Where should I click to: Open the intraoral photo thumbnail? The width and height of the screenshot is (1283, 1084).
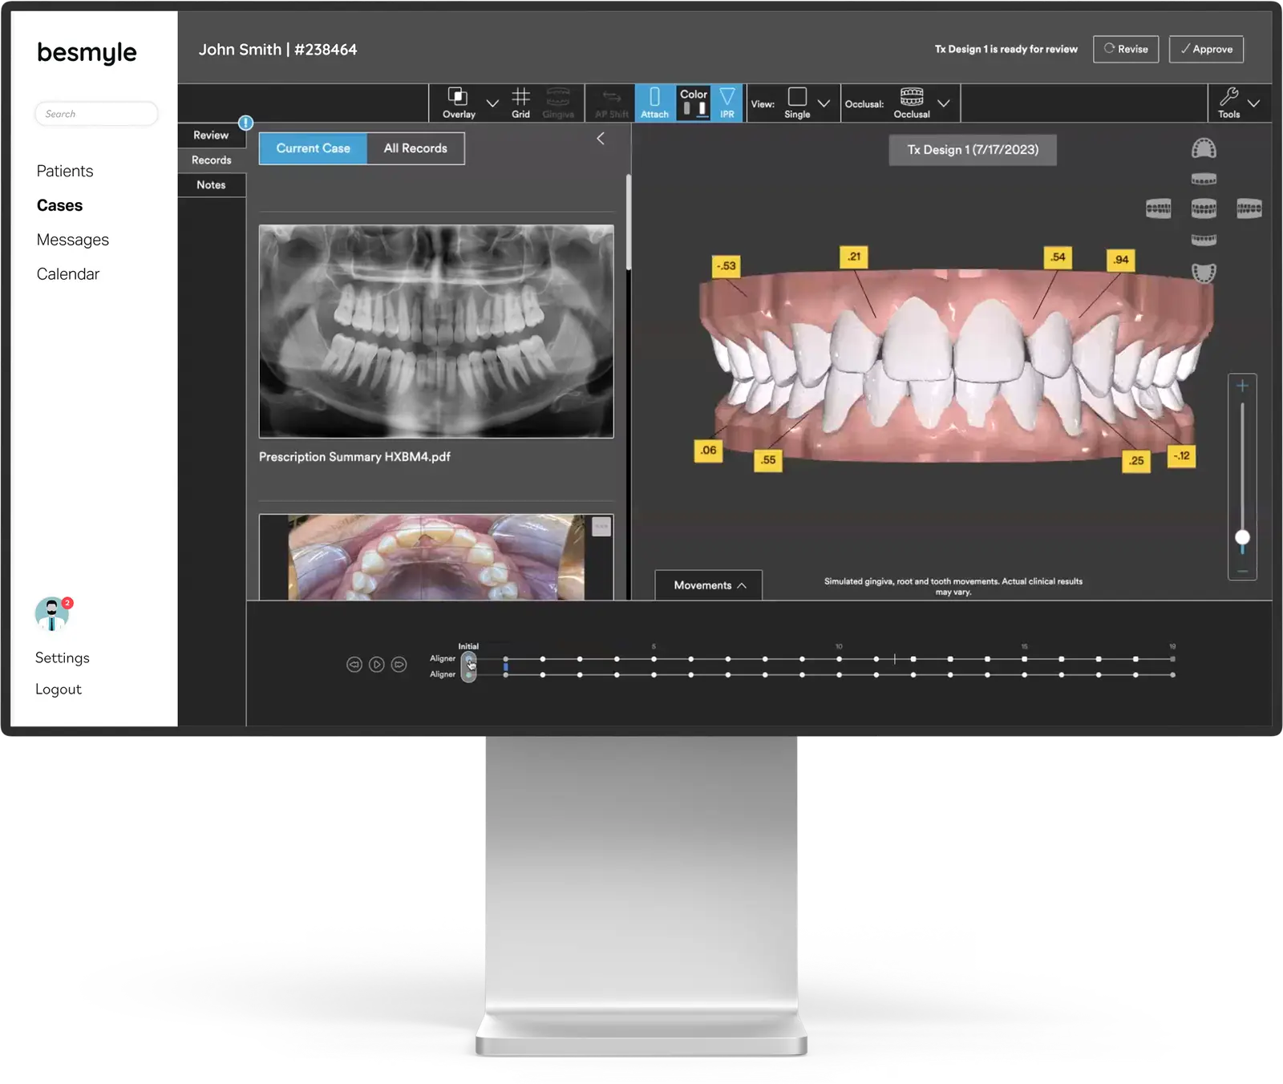(435, 557)
